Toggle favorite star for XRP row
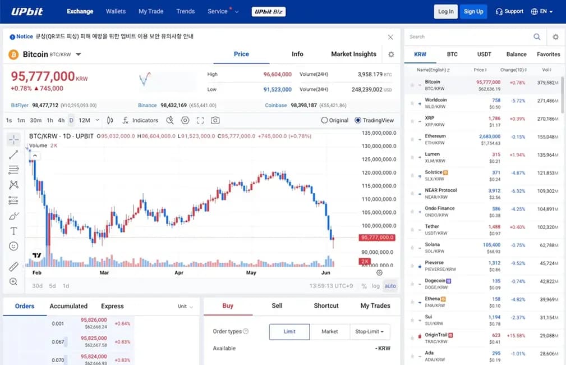Viewport: 566px width, 365px height. 412,121
